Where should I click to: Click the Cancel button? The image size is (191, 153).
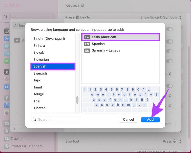click(x=128, y=120)
